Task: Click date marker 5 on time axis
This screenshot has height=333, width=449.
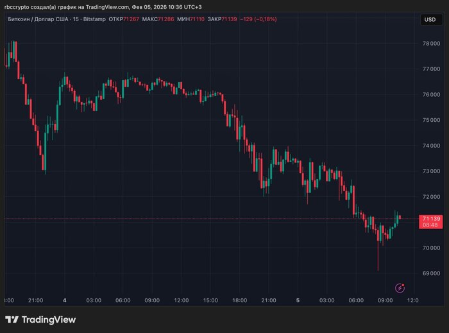Action: (x=298, y=300)
